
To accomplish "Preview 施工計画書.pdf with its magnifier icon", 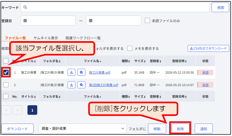I will [81, 72].
